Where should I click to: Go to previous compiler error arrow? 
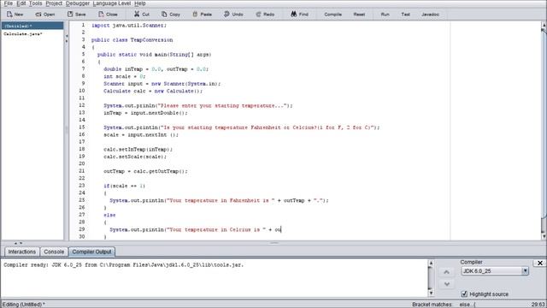pyautogui.click(x=446, y=272)
